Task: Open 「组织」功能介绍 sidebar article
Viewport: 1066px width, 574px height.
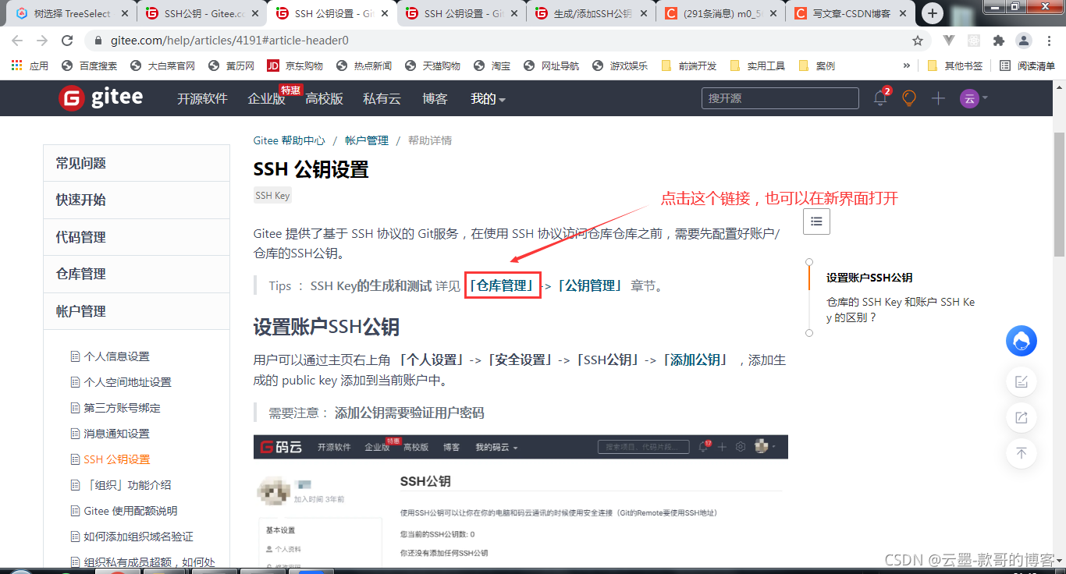Action: 127,485
